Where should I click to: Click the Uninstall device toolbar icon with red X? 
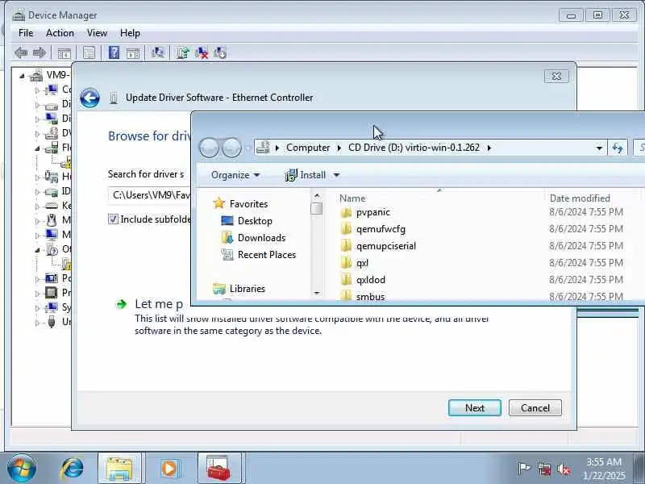pos(202,52)
